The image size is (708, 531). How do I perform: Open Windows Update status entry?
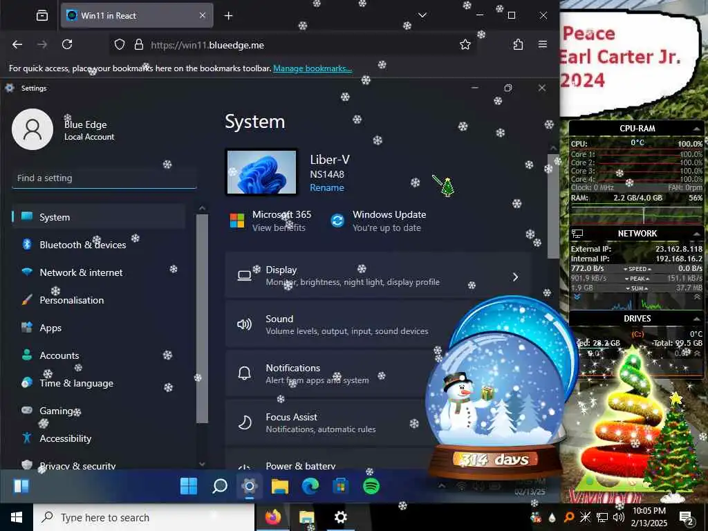click(x=378, y=221)
